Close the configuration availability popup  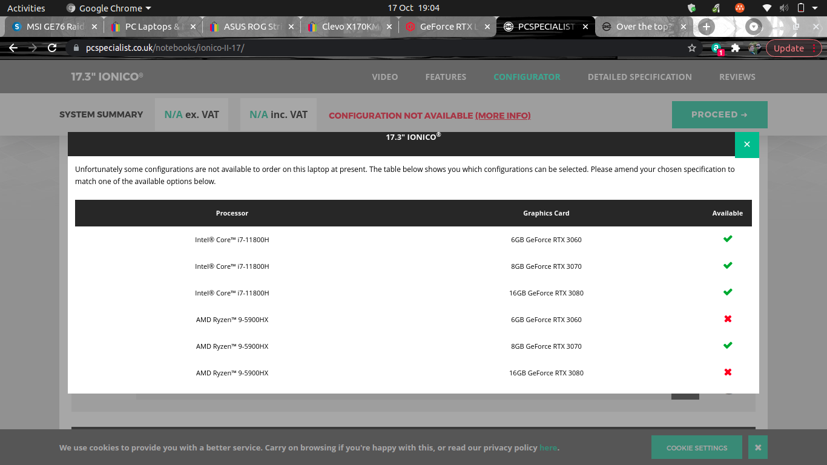click(x=746, y=145)
